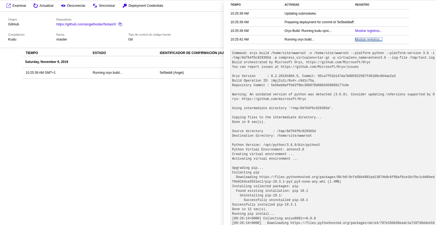Click the Git source control type value

pyautogui.click(x=131, y=39)
